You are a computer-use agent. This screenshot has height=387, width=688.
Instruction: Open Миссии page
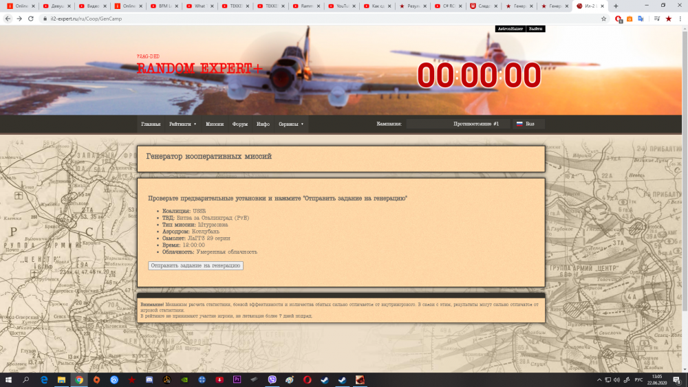click(215, 124)
